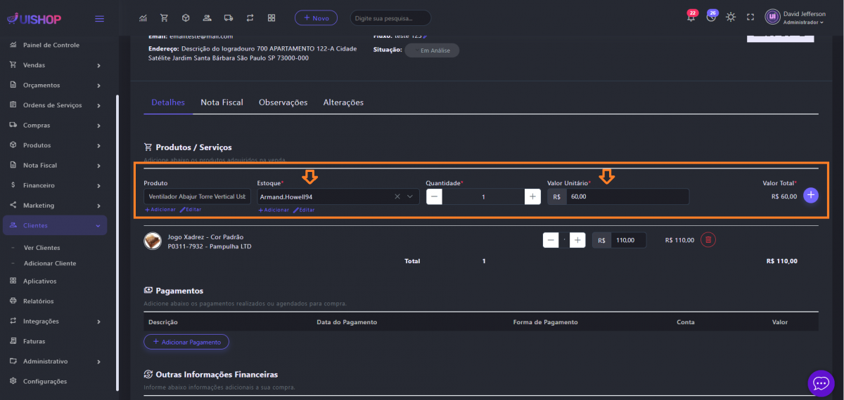Click the Valor Unitário field showing 60,00
The height and width of the screenshot is (400, 844).
(x=626, y=196)
